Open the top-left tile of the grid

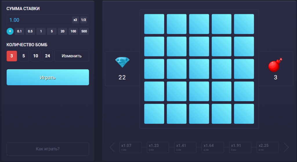tap(154, 24)
